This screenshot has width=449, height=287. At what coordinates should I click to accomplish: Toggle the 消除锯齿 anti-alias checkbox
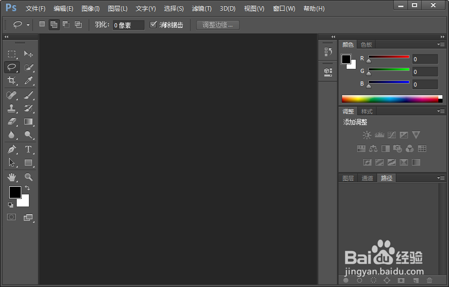(x=153, y=25)
